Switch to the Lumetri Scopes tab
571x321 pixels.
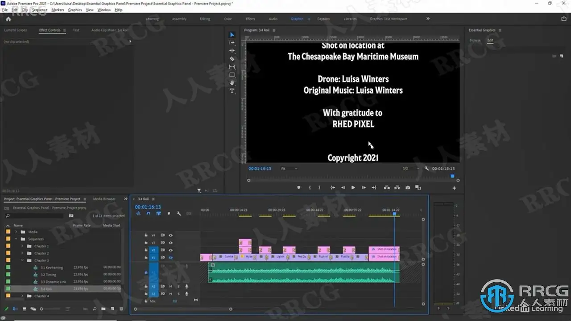[x=16, y=30]
